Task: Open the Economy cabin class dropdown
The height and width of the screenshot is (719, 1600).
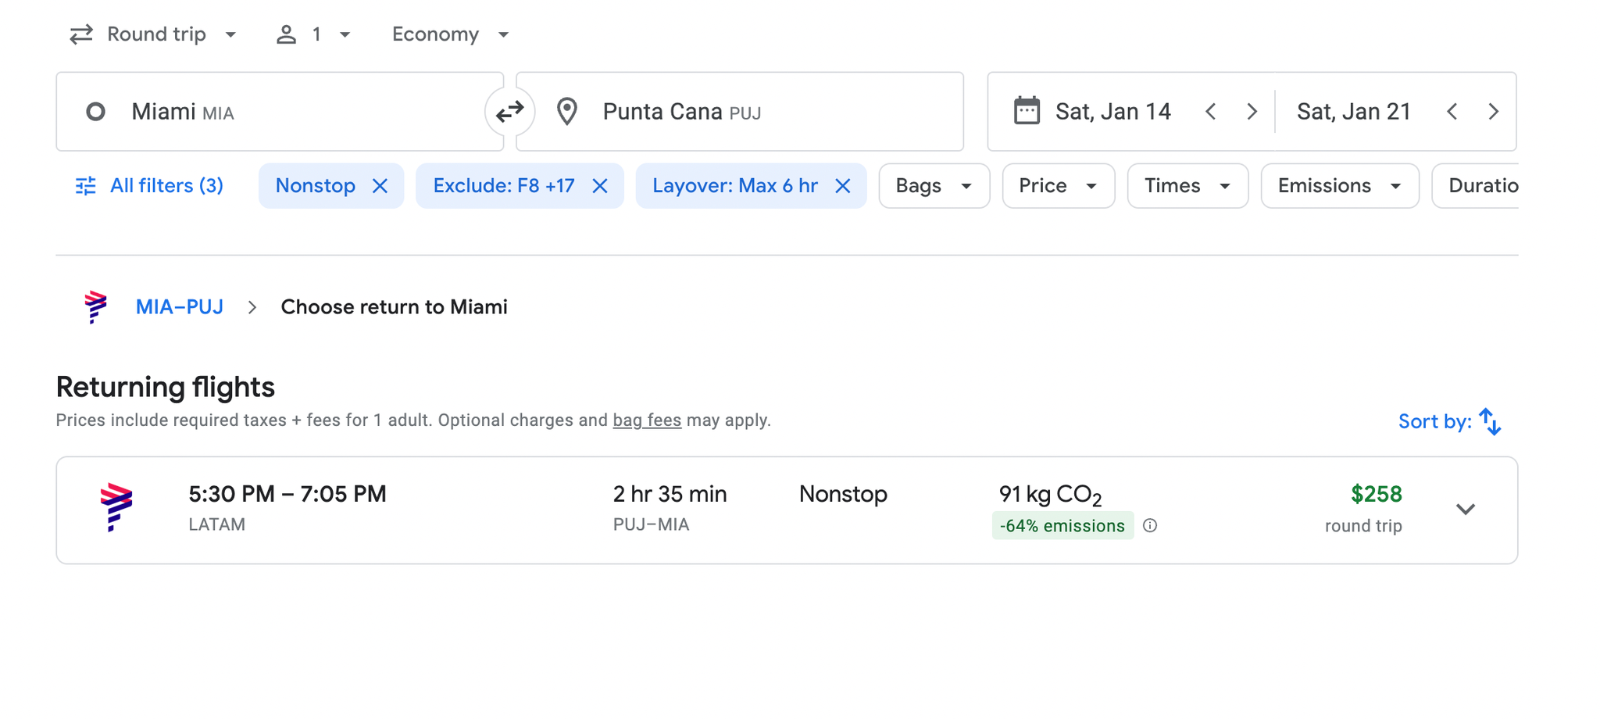Action: 450,34
